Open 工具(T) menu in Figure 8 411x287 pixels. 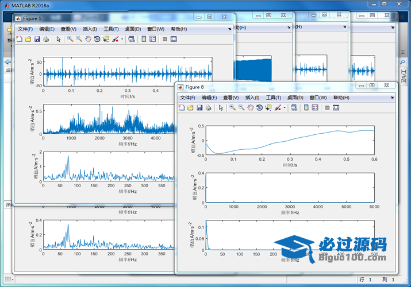pyautogui.click(x=274, y=98)
